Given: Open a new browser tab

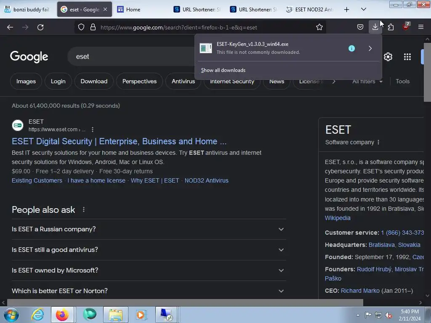Looking at the screenshot, I should (x=347, y=10).
